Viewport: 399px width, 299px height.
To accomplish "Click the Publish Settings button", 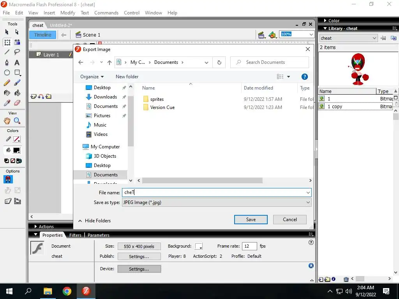I will 139,256.
